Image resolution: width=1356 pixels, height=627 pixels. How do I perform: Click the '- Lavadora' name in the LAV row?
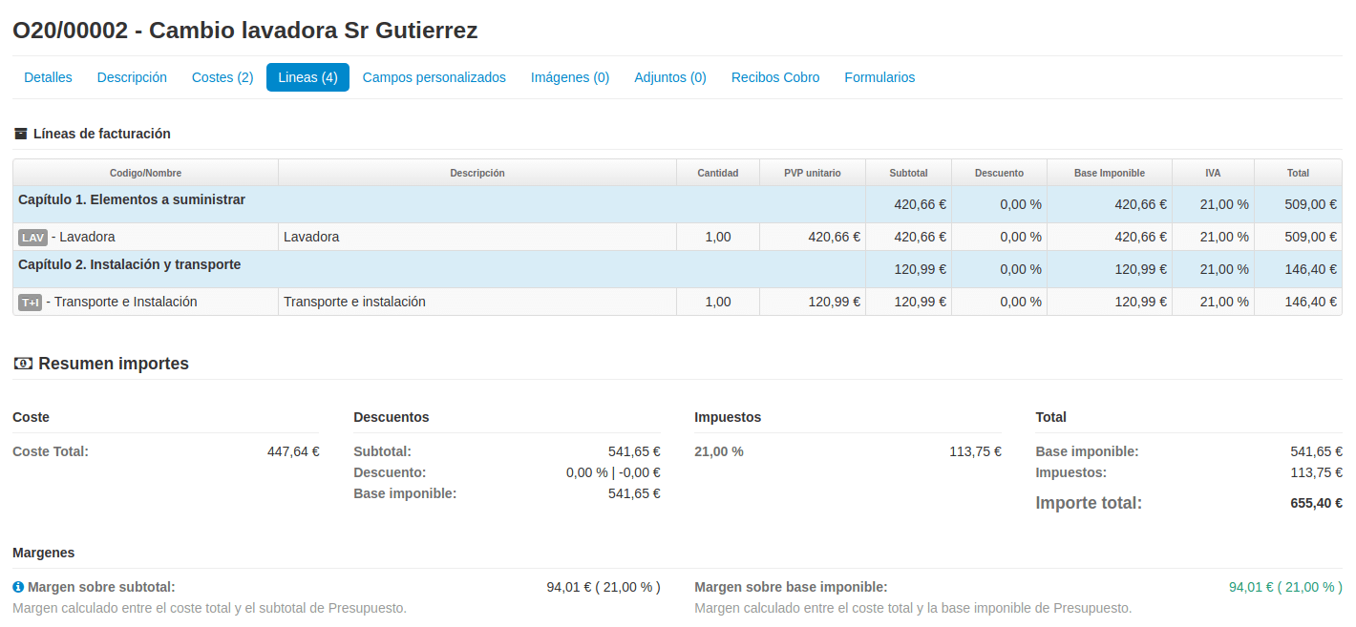coord(83,237)
